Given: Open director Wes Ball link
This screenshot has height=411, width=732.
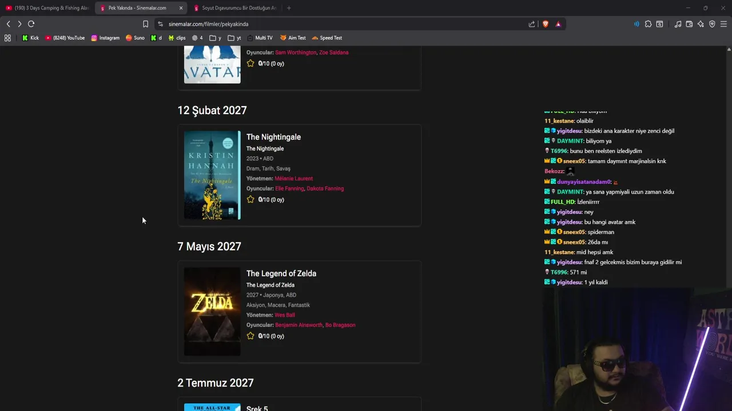Looking at the screenshot, I should point(285,315).
